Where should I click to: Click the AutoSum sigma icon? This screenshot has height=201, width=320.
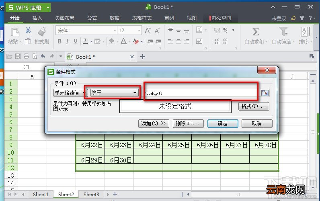(256, 32)
